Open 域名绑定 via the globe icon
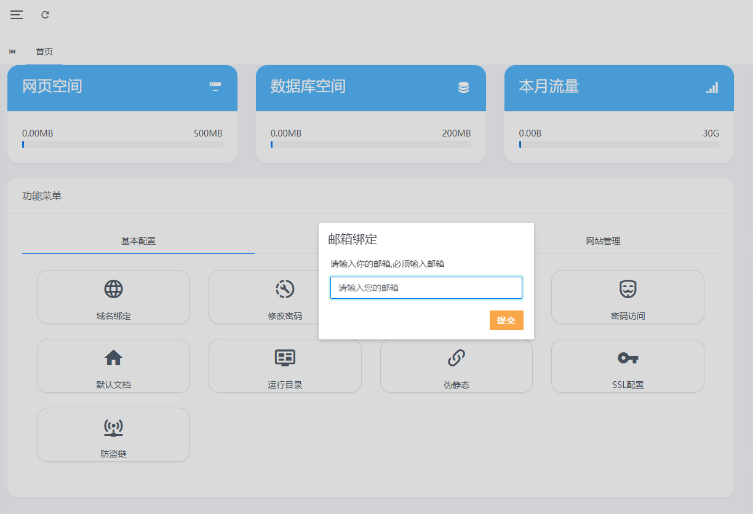The width and height of the screenshot is (753, 514). 113,288
